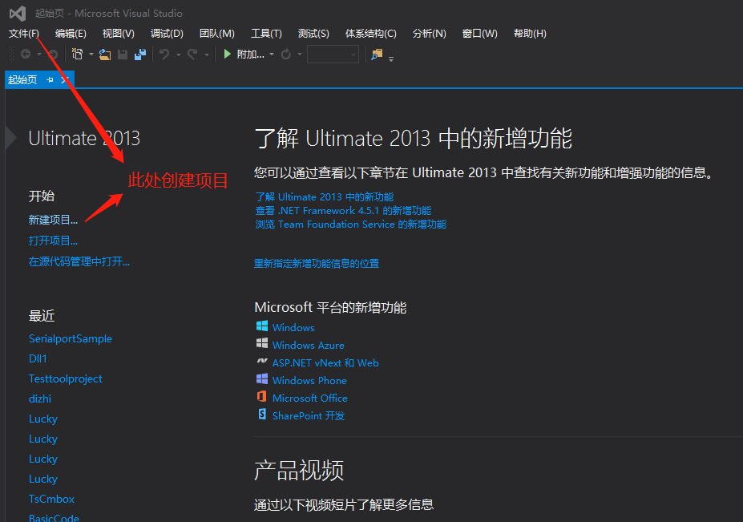This screenshot has width=743, height=522.
Task: Open toolbar overflow options arrow
Action: pos(391,59)
